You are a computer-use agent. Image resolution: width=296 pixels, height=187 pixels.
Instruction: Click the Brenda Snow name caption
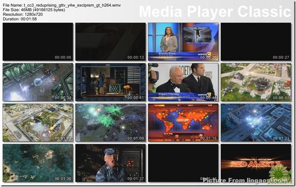click(167, 54)
